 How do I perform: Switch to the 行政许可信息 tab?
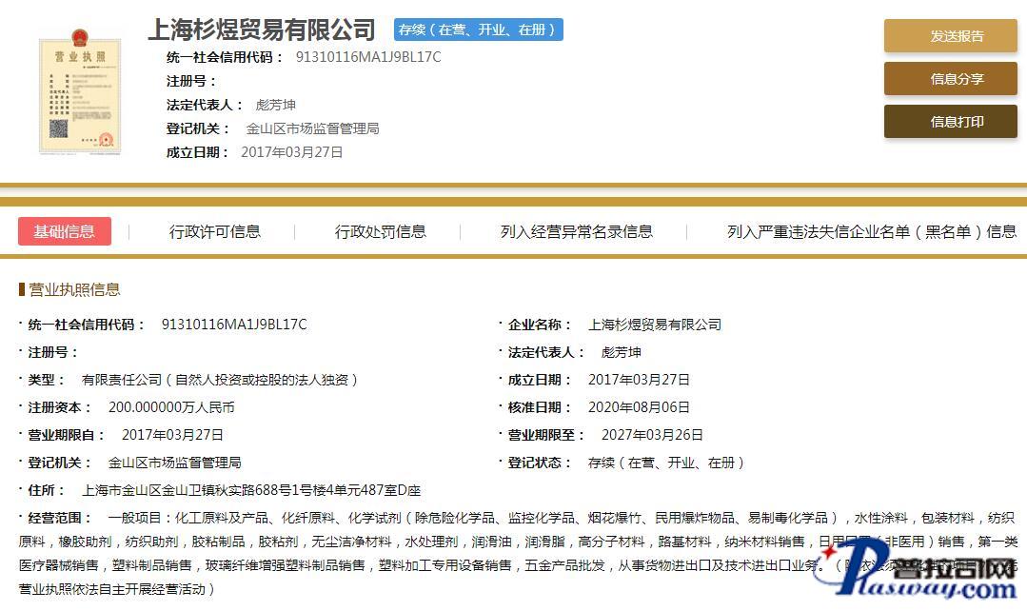[x=215, y=231]
